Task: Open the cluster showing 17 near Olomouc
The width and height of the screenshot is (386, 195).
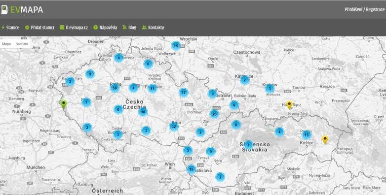Action: click(x=183, y=93)
